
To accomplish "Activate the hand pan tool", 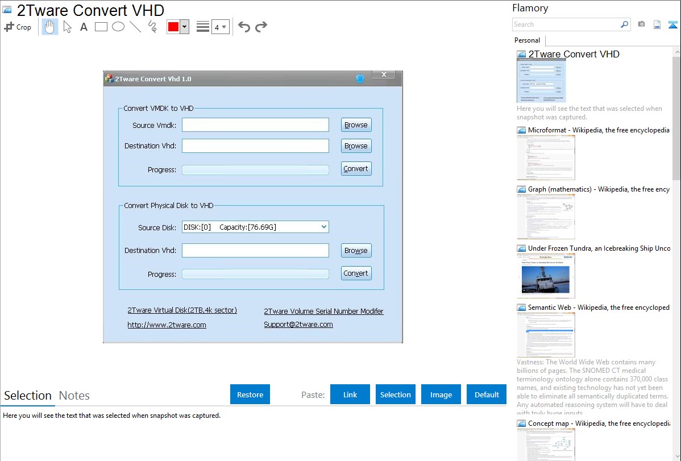I will (50, 27).
